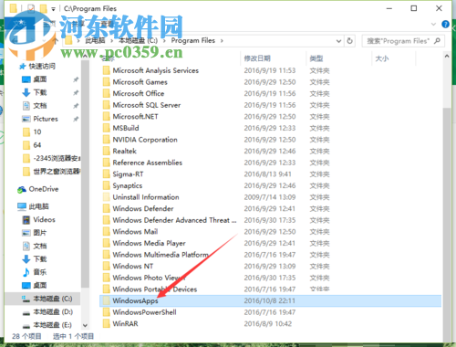Refresh the Program Files folder view
This screenshot has height=347, width=456.
(x=349, y=41)
